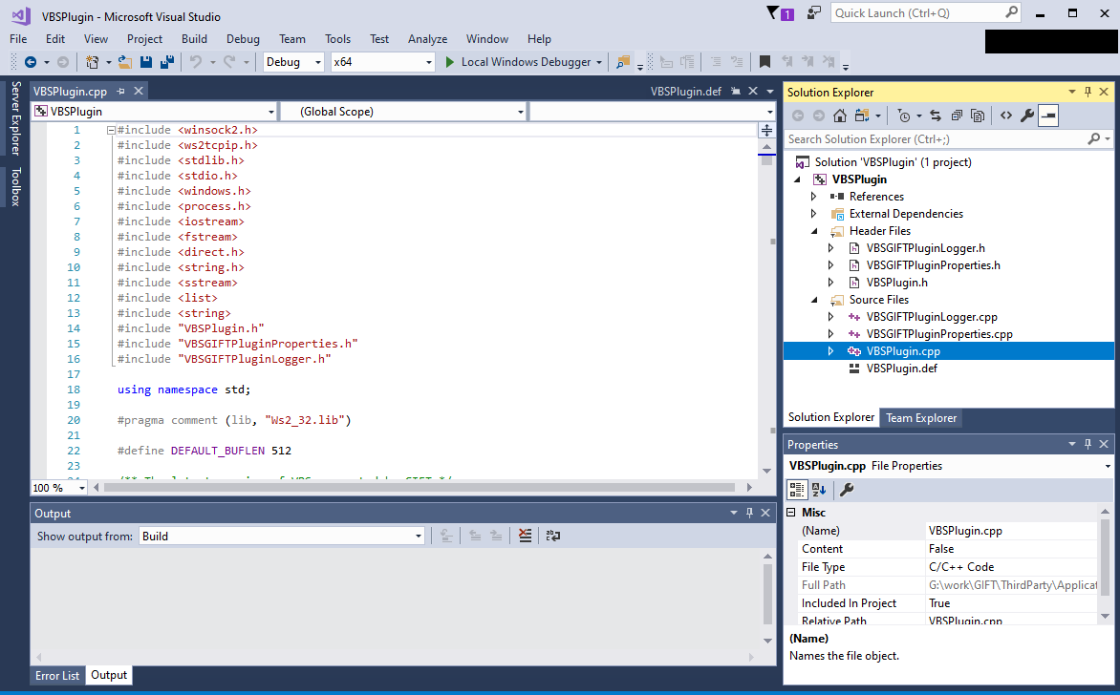Open the Build menu
The image size is (1120, 695).
(194, 38)
